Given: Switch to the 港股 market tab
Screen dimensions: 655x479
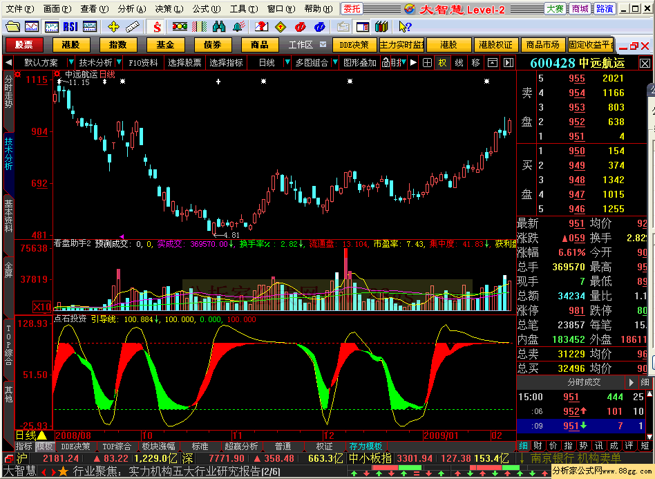Looking at the screenshot, I should click(x=70, y=45).
